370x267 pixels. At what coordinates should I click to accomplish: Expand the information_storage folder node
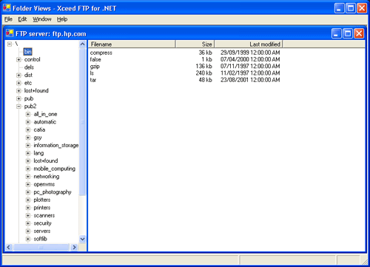tap(28, 146)
